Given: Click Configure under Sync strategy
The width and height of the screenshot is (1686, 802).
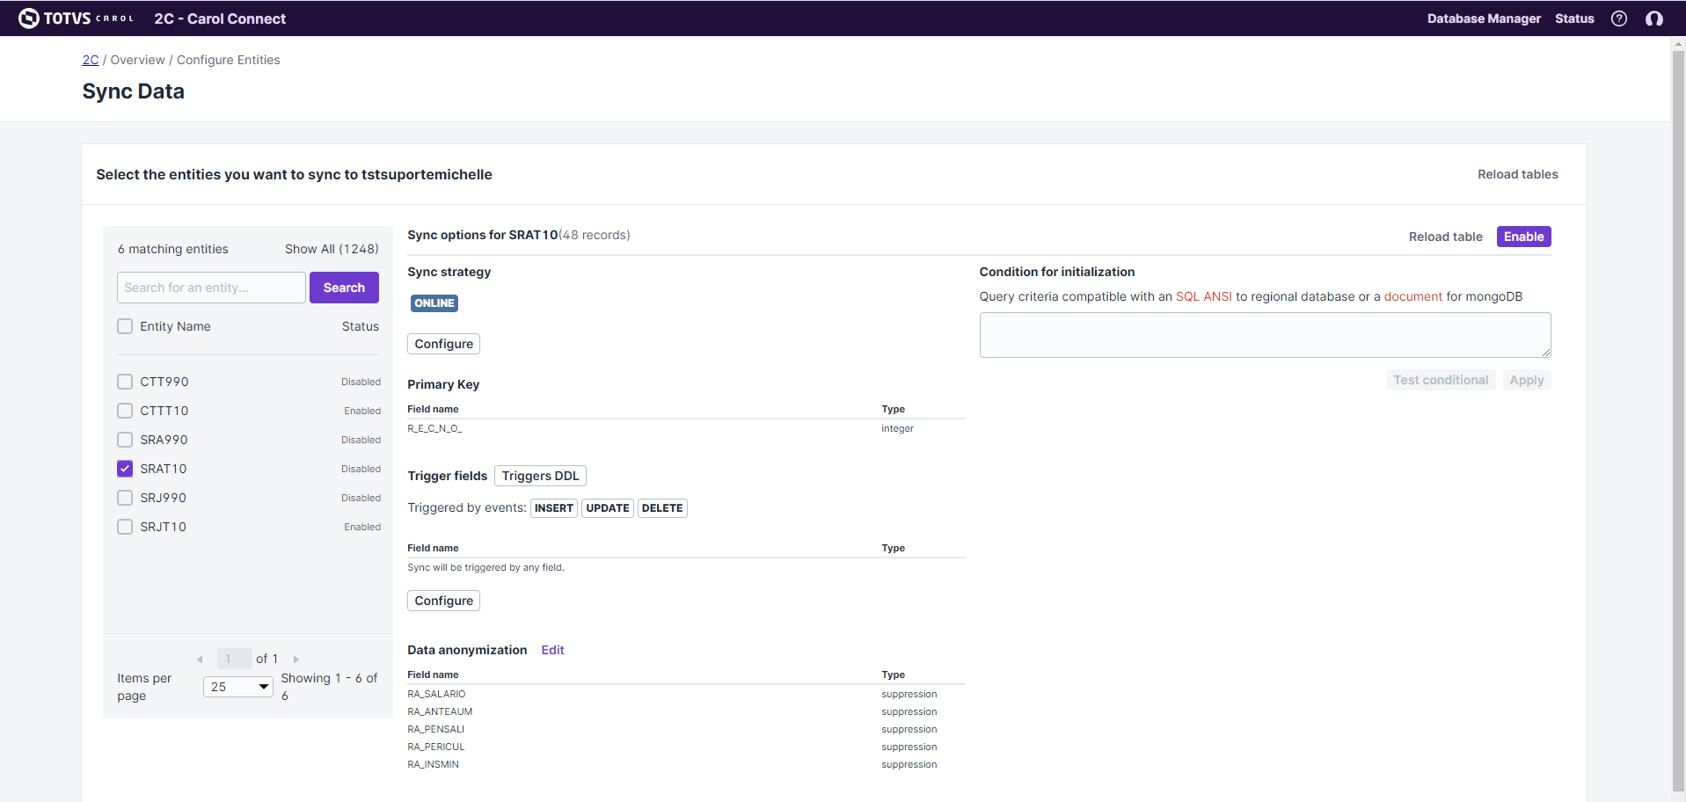Looking at the screenshot, I should [443, 344].
